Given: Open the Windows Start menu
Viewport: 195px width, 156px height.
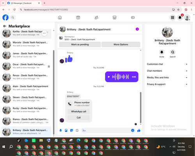Looking at the screenshot, I should pyautogui.click(x=4, y=147).
